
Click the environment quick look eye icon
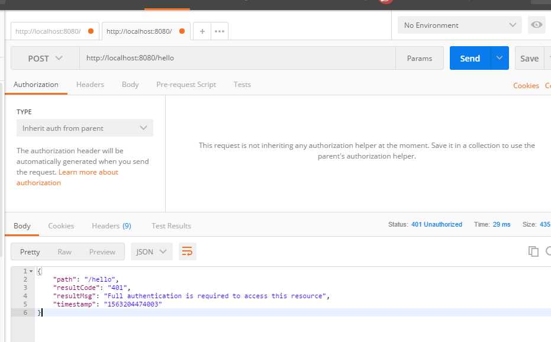[x=536, y=25]
